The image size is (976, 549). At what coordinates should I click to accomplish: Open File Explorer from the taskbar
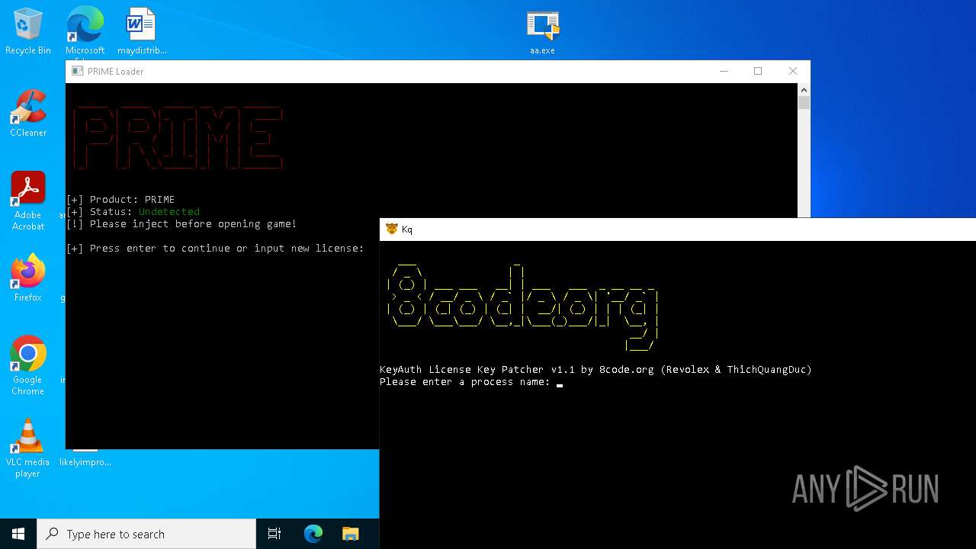point(350,534)
